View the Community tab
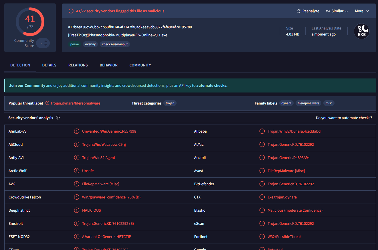Screen dimensions: 378x250 click(140, 65)
